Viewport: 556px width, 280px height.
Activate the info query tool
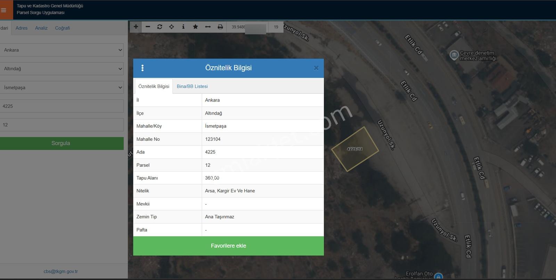183,27
